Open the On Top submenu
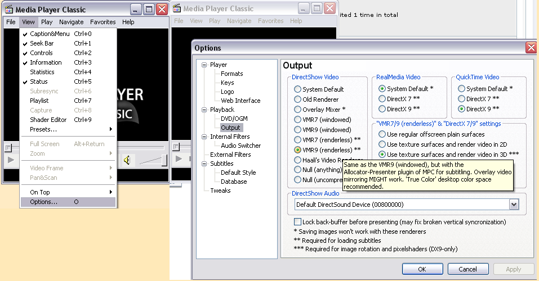The image size is (539, 281). point(68,192)
